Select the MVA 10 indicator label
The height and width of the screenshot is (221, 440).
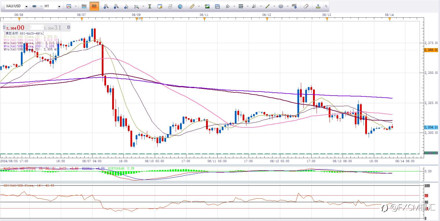pos(31,37)
